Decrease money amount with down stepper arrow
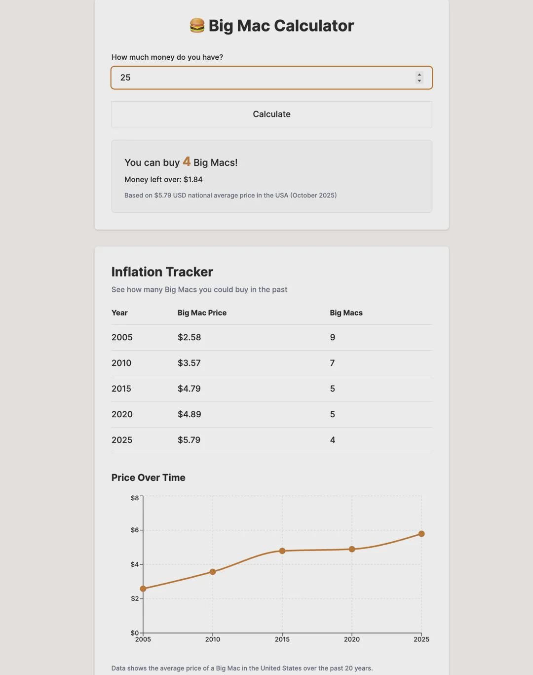The width and height of the screenshot is (533, 675). click(x=419, y=81)
